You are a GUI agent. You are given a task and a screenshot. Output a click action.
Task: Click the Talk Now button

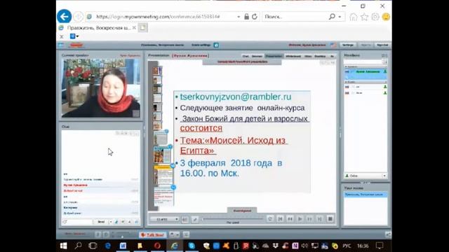pos(153,235)
